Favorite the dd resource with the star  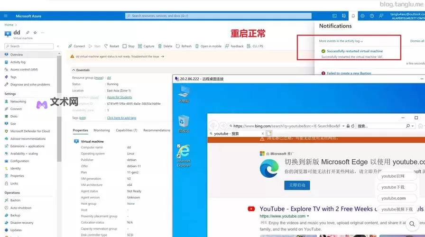(35, 33)
